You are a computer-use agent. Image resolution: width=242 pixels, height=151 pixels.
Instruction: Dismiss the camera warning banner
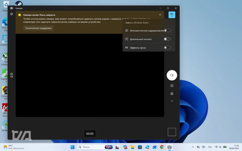(x=160, y=15)
